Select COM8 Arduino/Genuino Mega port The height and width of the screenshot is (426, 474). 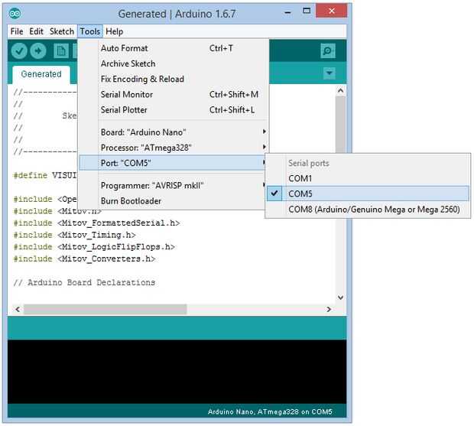point(368,210)
